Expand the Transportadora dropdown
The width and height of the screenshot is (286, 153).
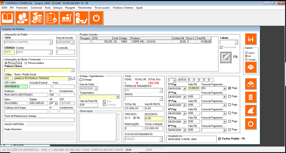[118, 97]
